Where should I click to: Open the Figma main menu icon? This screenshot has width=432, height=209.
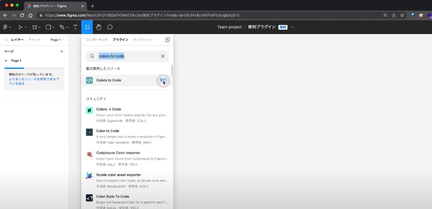click(5, 27)
